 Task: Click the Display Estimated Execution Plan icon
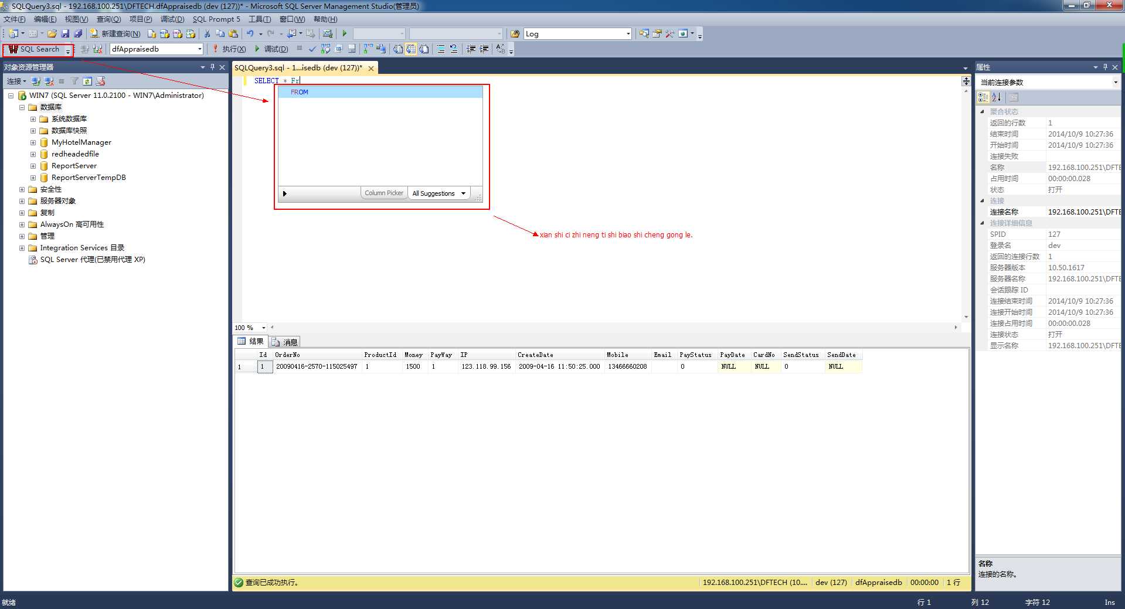[x=325, y=49]
